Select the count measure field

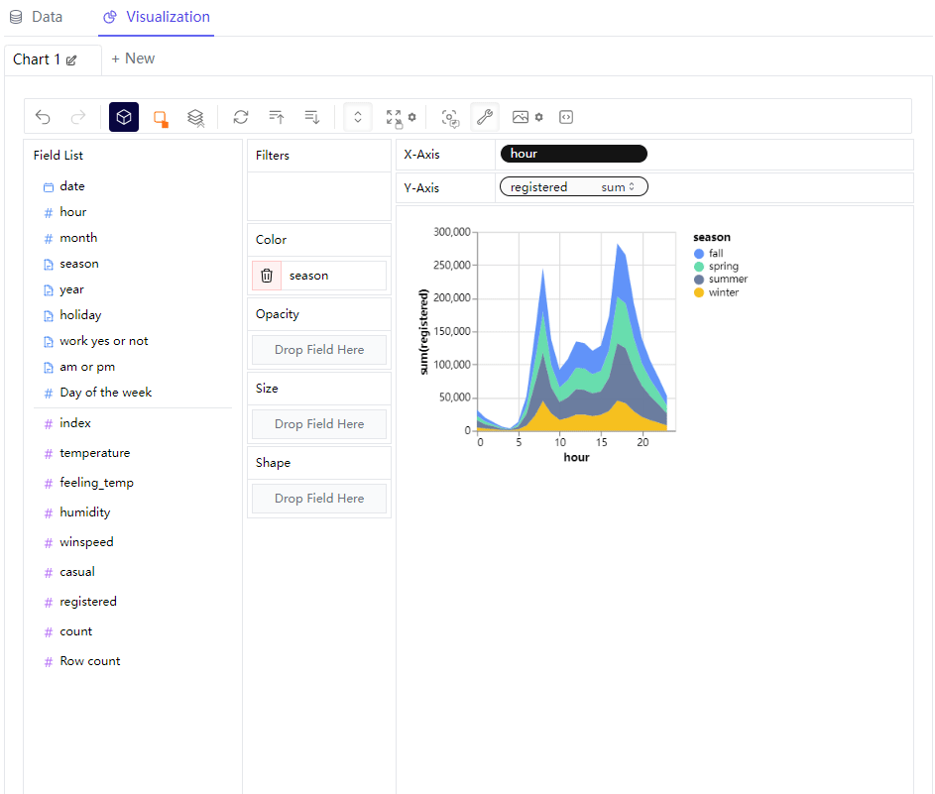75,631
